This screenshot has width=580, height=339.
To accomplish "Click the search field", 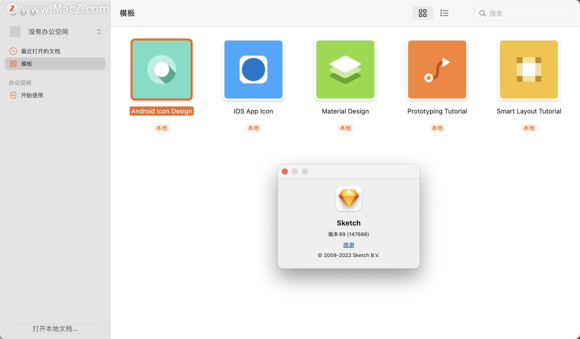I will tap(529, 13).
